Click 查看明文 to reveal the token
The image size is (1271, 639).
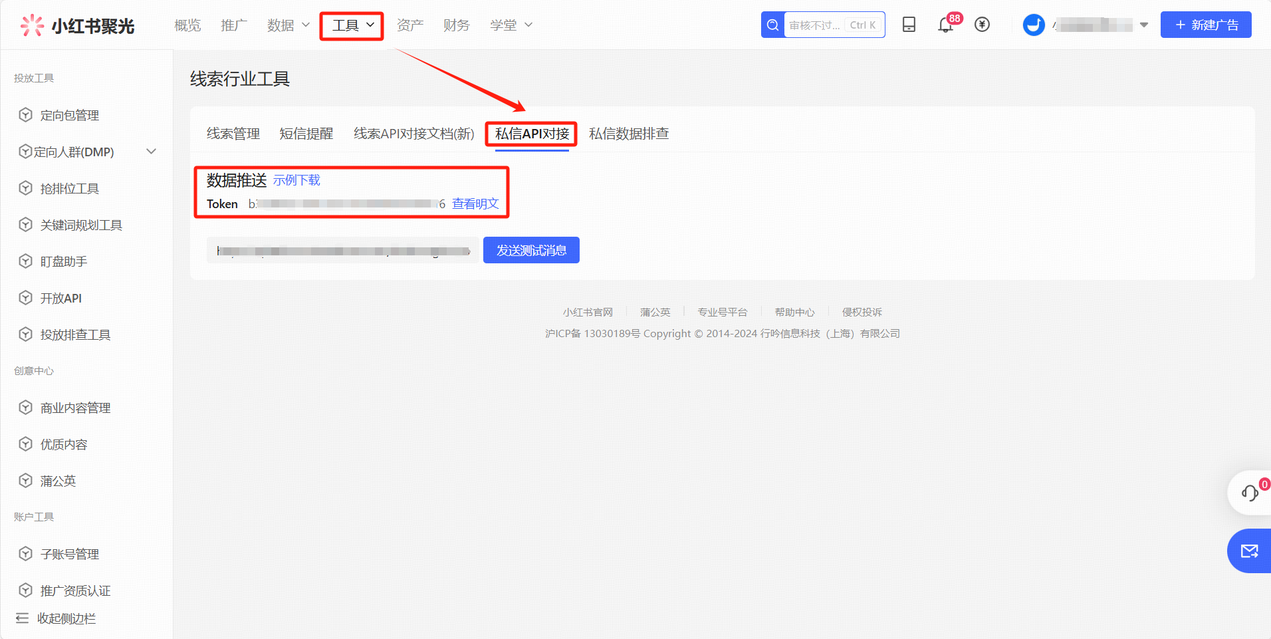point(475,203)
